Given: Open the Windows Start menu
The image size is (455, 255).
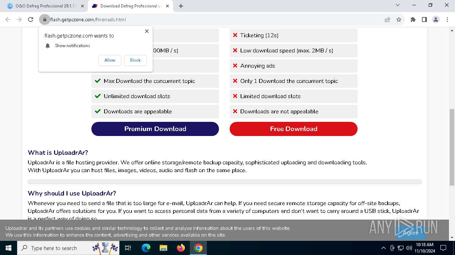Looking at the screenshot, I should [x=9, y=248].
